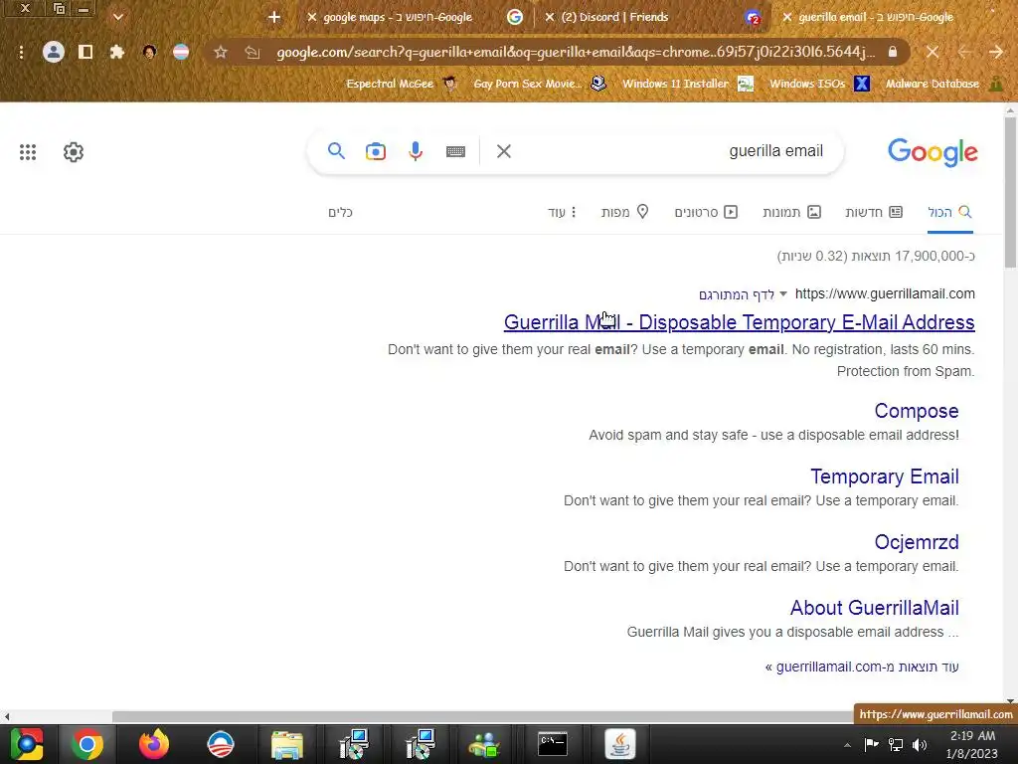The height and width of the screenshot is (764, 1018).
Task: Expand the dropdown arrow beside guerrillamail.com URL
Action: point(783,294)
